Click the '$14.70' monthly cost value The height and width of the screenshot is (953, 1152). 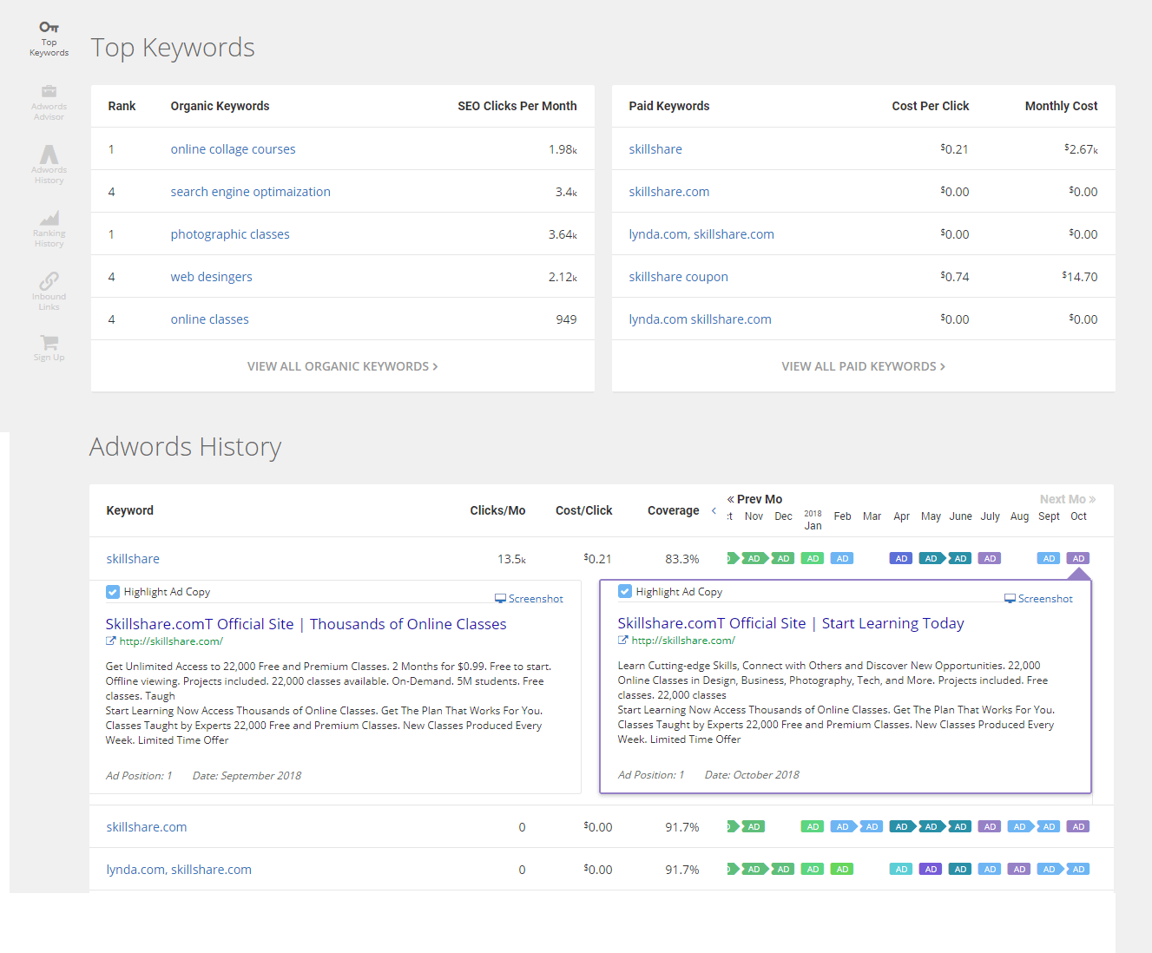[1080, 277]
